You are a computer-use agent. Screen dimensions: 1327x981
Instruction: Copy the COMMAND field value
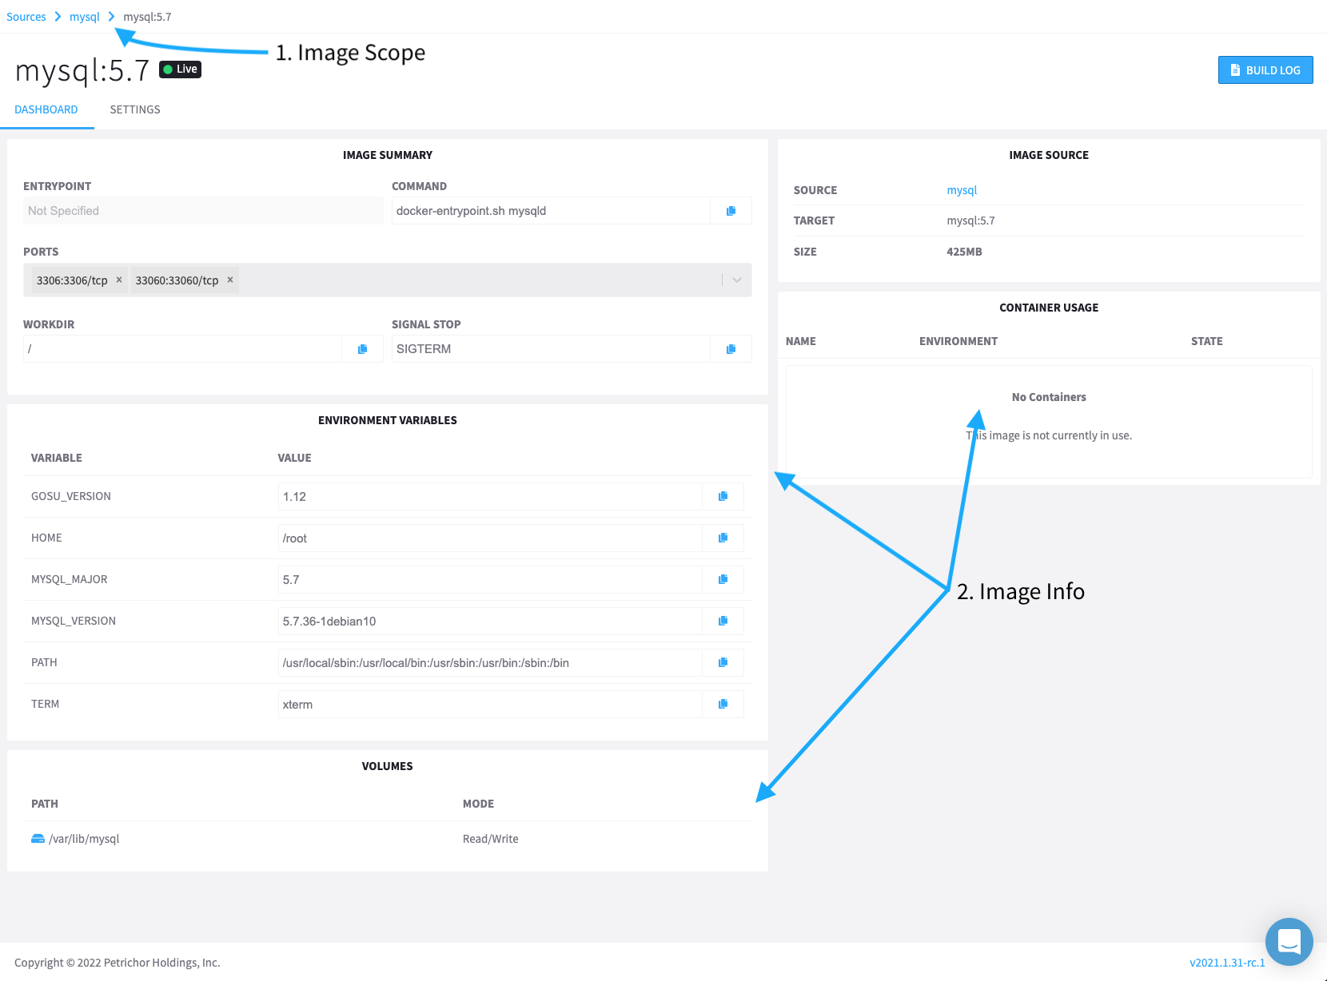click(x=731, y=211)
